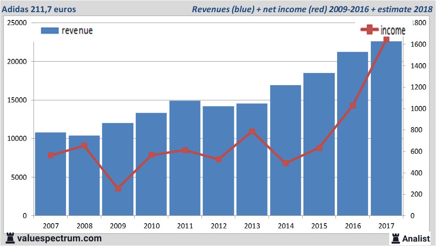Select the 2009 revenue bar
The height and width of the screenshot is (246, 436).
click(118, 169)
